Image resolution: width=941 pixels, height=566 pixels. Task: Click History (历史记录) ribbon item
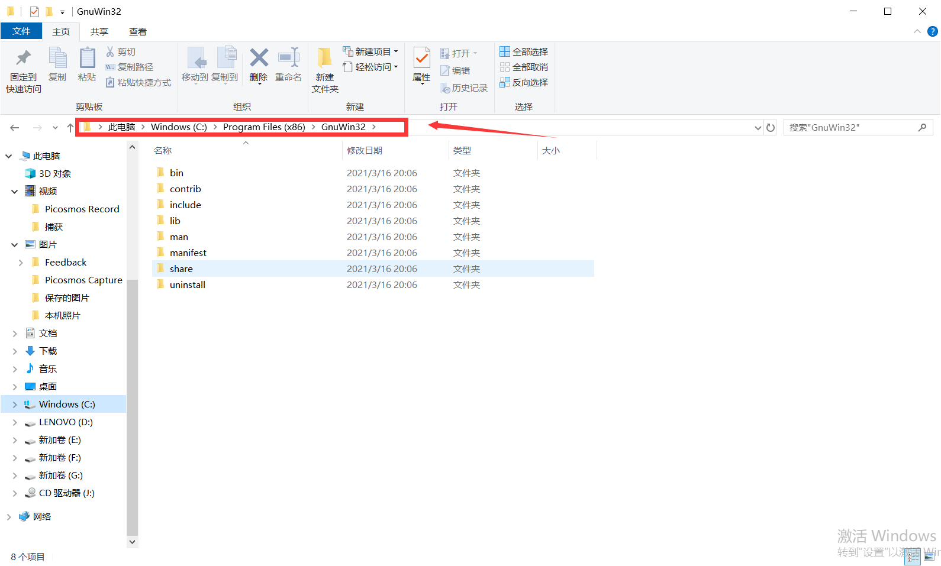click(464, 88)
